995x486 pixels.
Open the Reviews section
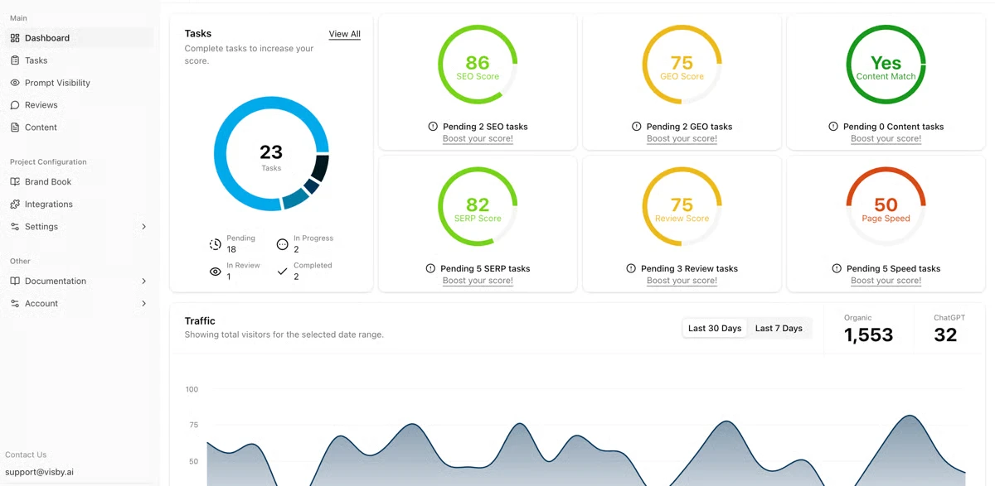click(x=80, y=105)
